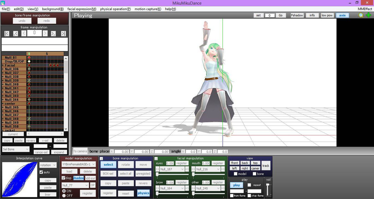Select last Facial keyframe diamond
The height and width of the screenshot is (199, 374).
[58, 65]
